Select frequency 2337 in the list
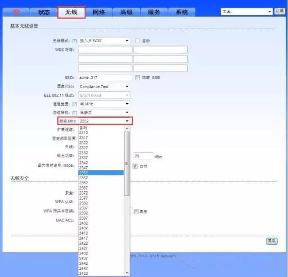Image resolution: width=288 pixels, height=277 pixels. 101,158
